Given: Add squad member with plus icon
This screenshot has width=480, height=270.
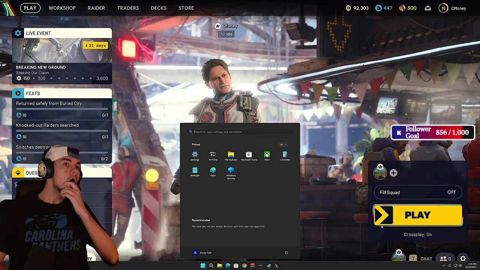Looking at the screenshot, I should point(393,173).
